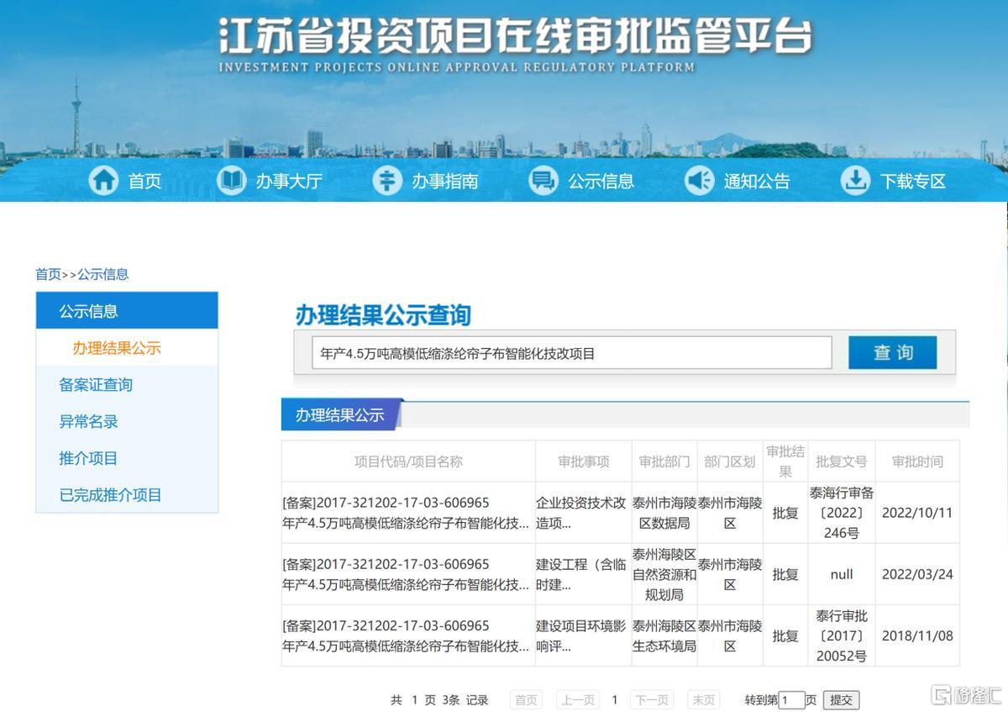Click the 下一页 pagination button
Screen dimensions: 1008x712
pos(652,699)
